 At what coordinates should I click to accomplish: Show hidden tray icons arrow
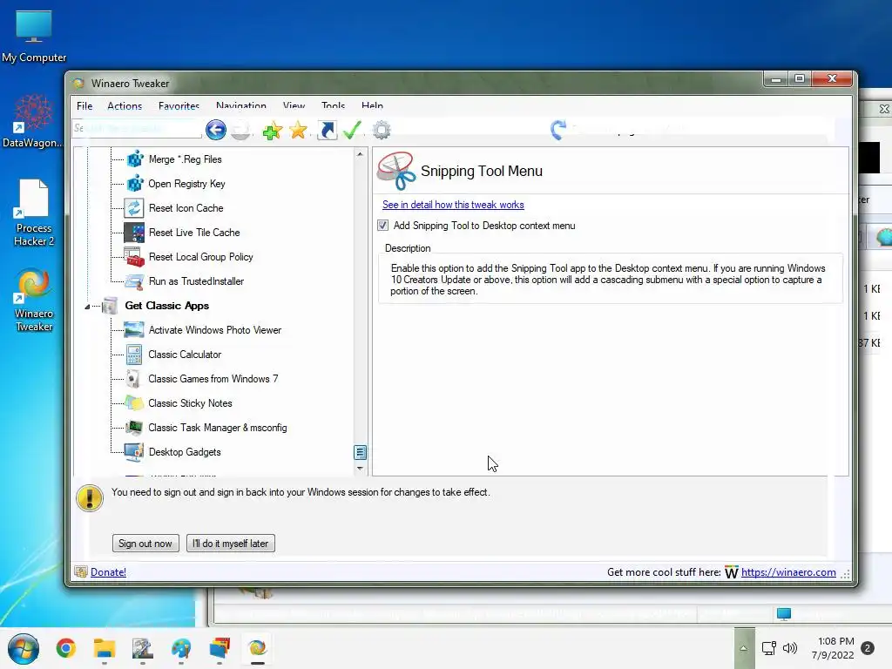pyautogui.click(x=744, y=648)
